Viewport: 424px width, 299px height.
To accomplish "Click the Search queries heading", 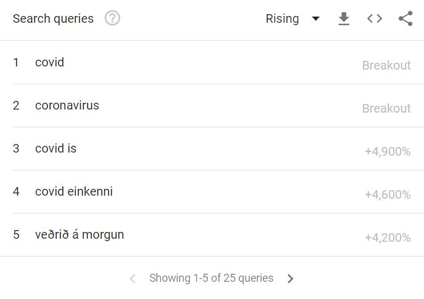I will pos(53,19).
